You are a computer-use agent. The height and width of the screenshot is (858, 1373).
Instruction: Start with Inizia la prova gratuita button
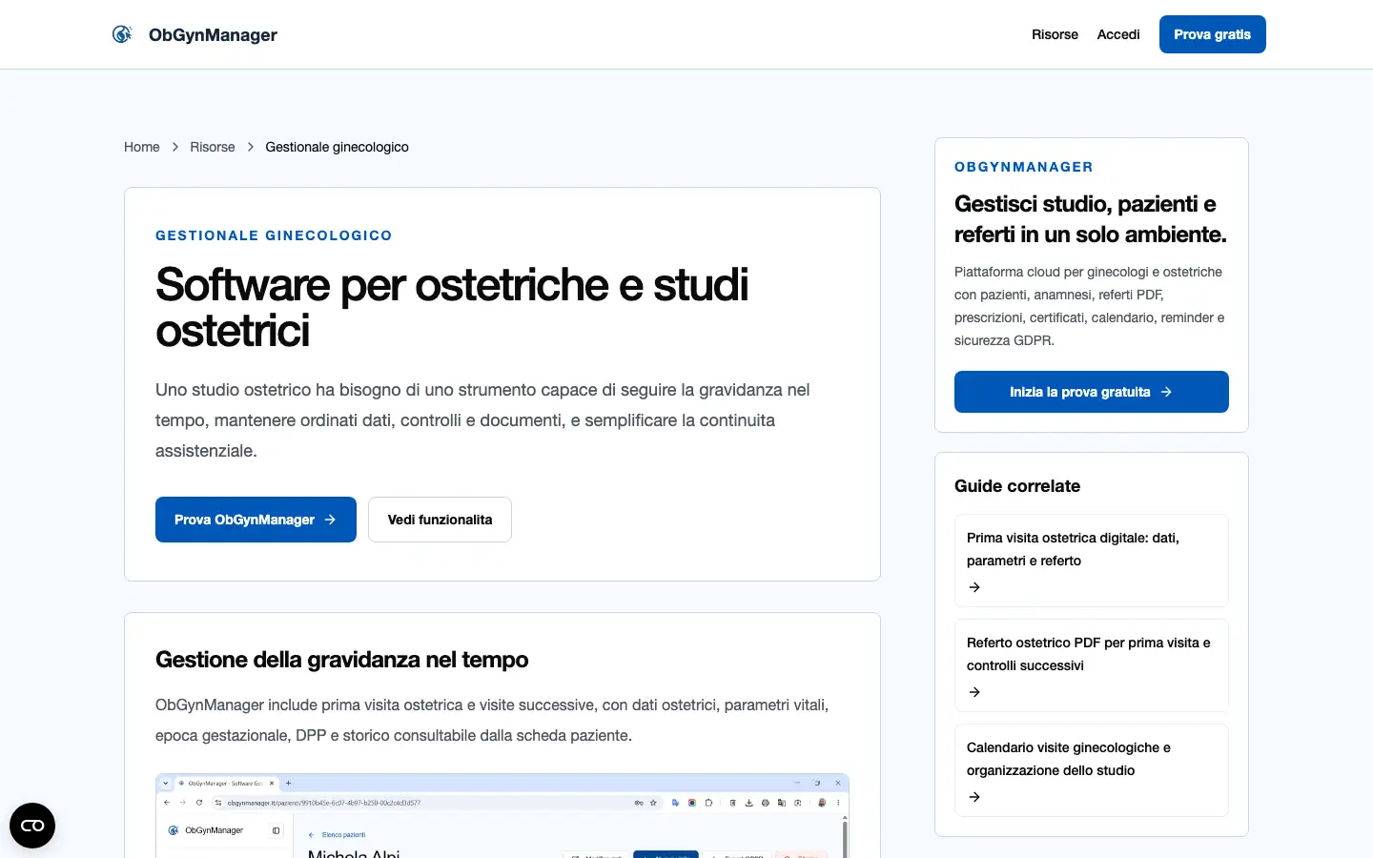[1092, 392]
